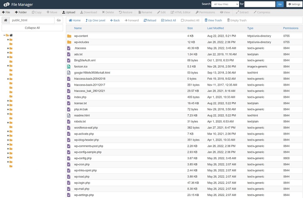The width and height of the screenshot is (303, 198).
Task: Click the Extract toolbar item
Action: (242, 12)
